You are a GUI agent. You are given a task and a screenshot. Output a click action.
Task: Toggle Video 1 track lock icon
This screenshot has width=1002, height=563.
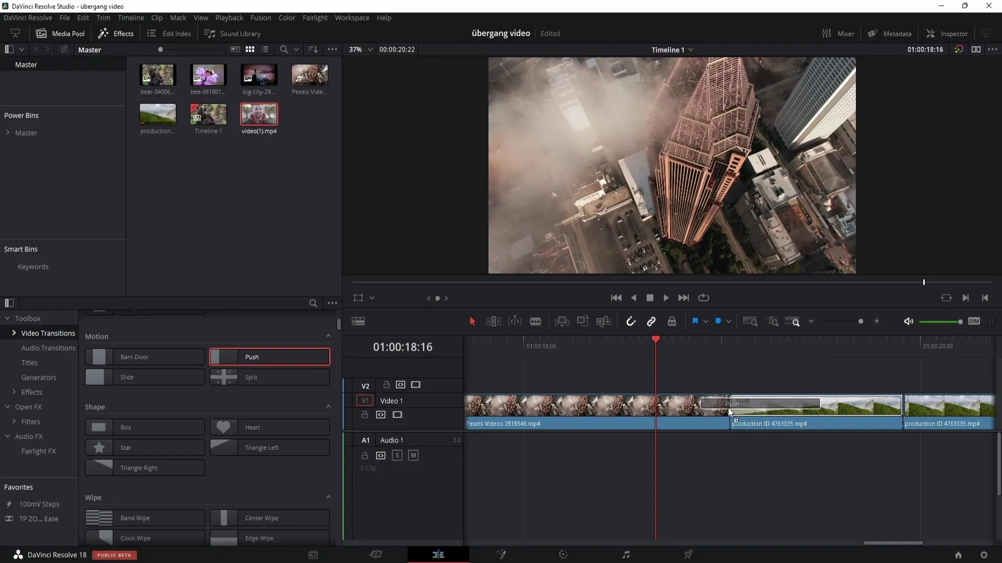click(x=365, y=414)
